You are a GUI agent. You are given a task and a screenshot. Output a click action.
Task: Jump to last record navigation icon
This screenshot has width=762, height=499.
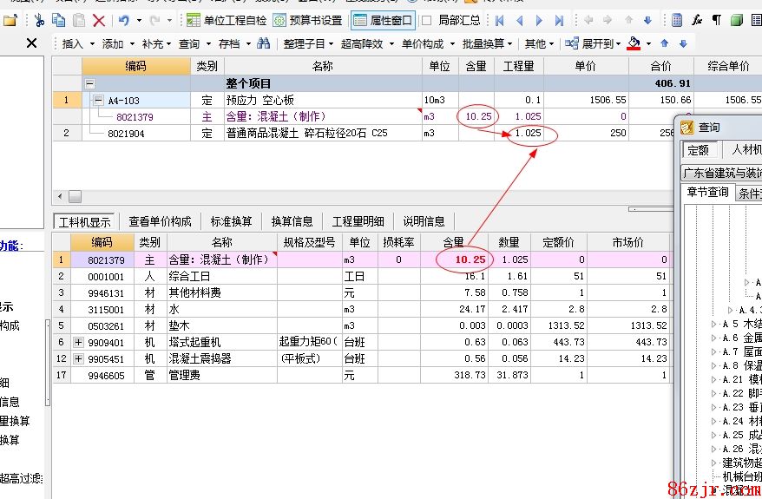tap(559, 20)
